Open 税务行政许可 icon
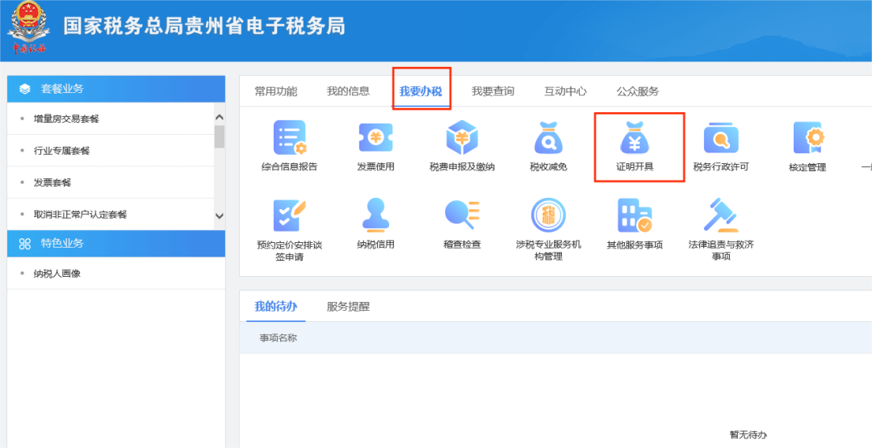The width and height of the screenshot is (872, 448). [721, 138]
